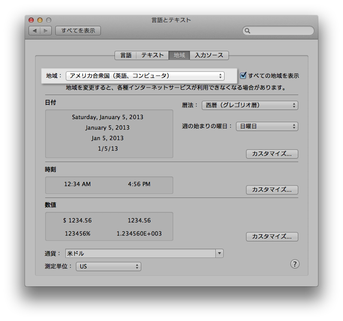Click the 米ドル currency text field
This screenshot has height=321, width=343.
(140, 253)
